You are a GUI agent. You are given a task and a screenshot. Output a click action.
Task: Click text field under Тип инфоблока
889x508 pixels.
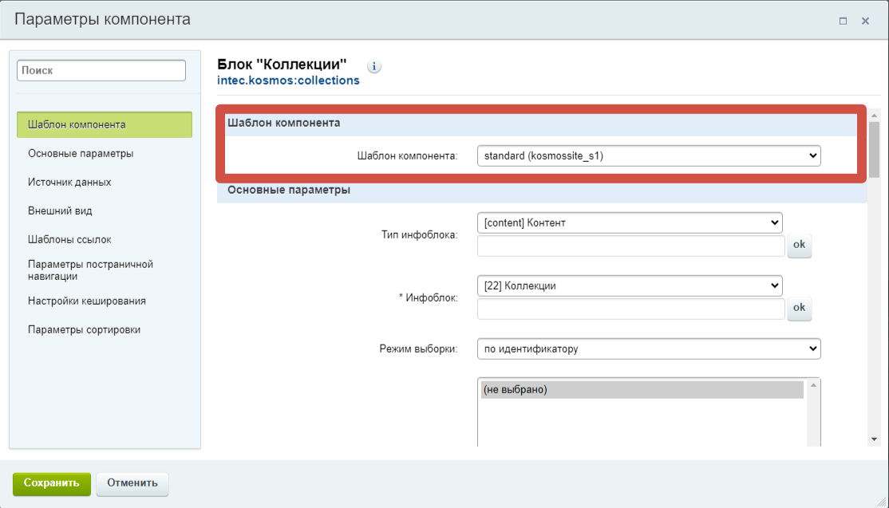(631, 246)
